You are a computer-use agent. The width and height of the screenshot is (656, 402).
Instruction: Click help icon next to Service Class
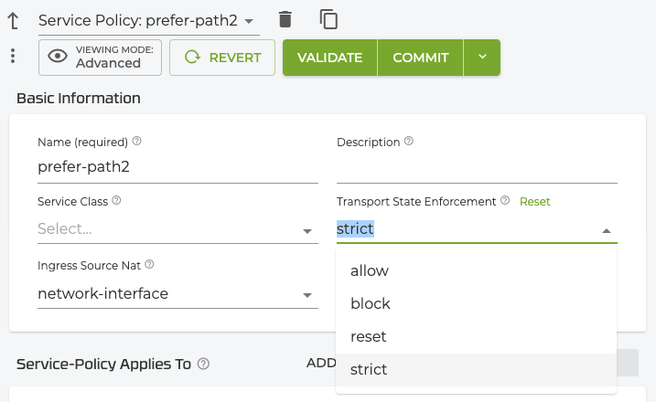[x=117, y=201]
